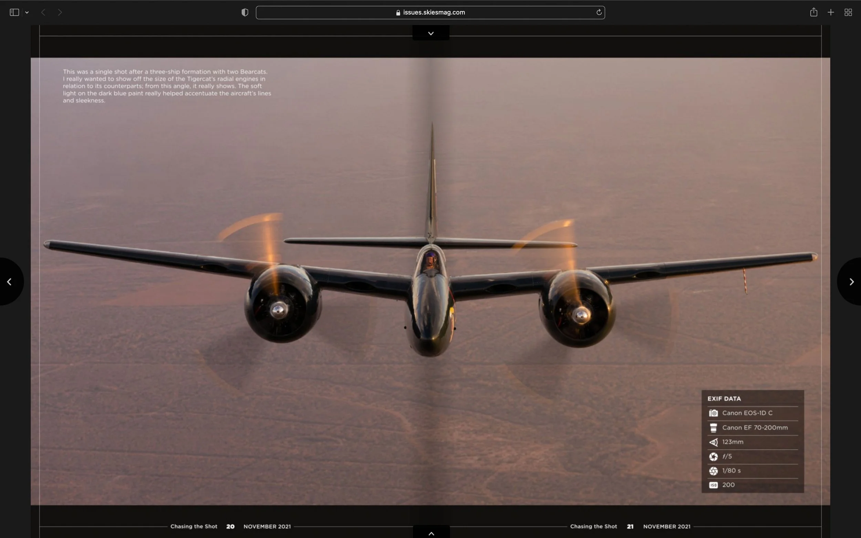Click the focal length icon beside 123mm
Screen dimensions: 861x538
[x=713, y=442]
